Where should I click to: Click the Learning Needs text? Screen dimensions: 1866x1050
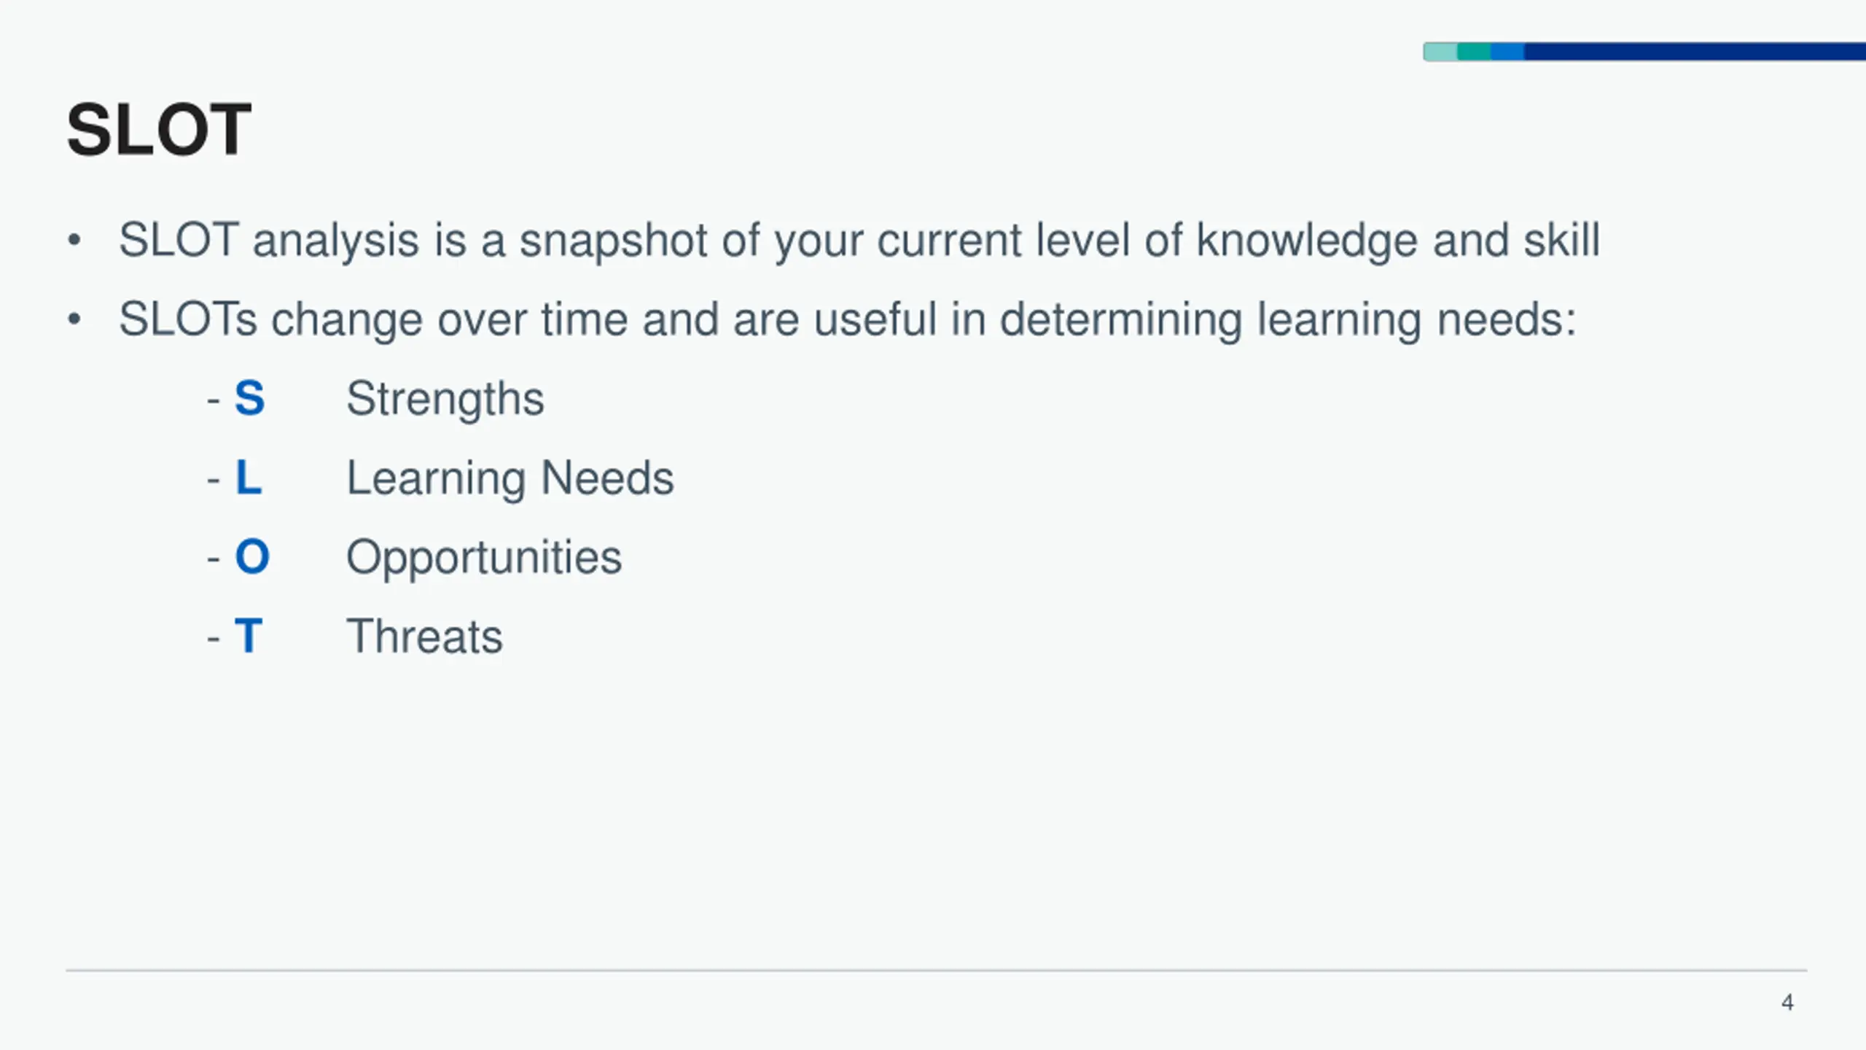pos(510,479)
